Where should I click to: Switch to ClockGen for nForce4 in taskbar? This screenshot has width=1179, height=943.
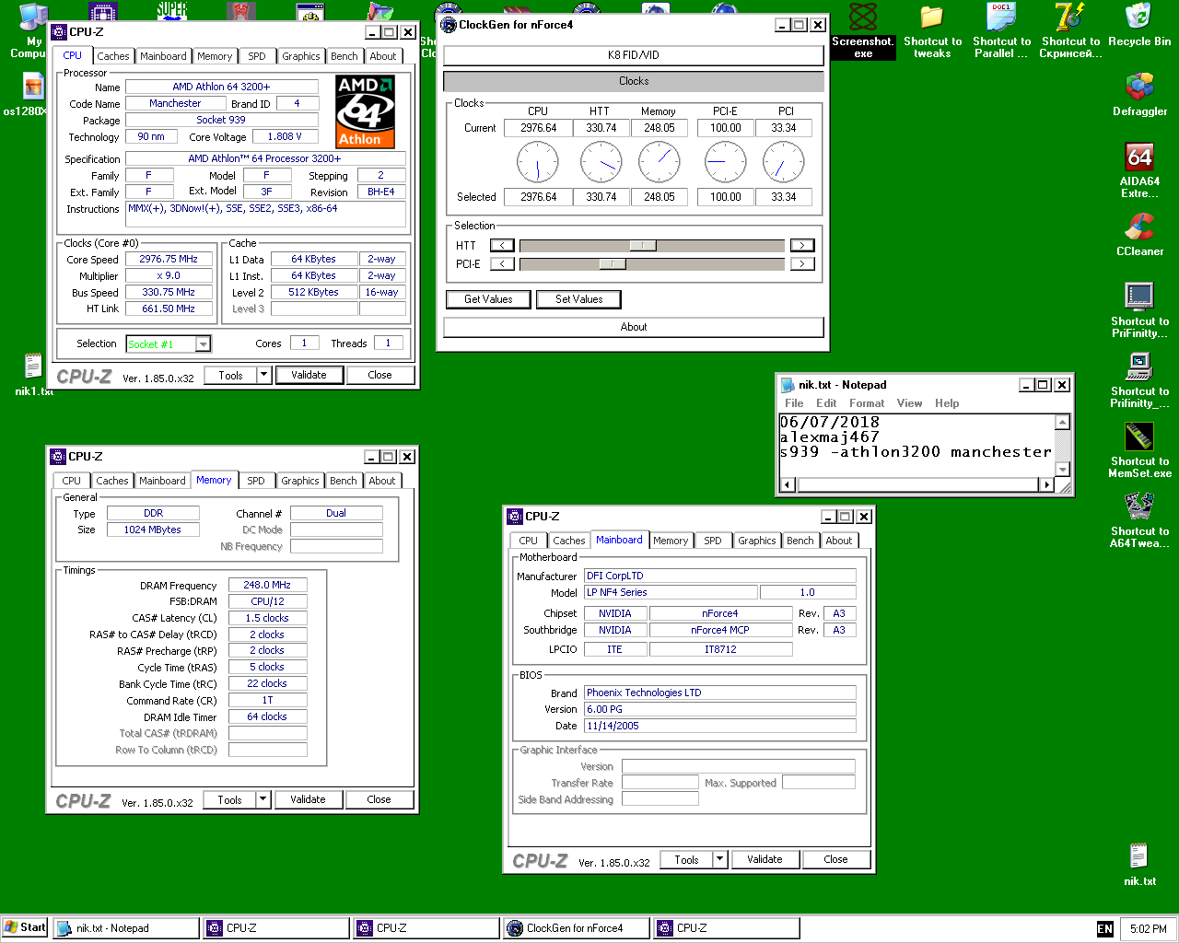click(x=577, y=928)
